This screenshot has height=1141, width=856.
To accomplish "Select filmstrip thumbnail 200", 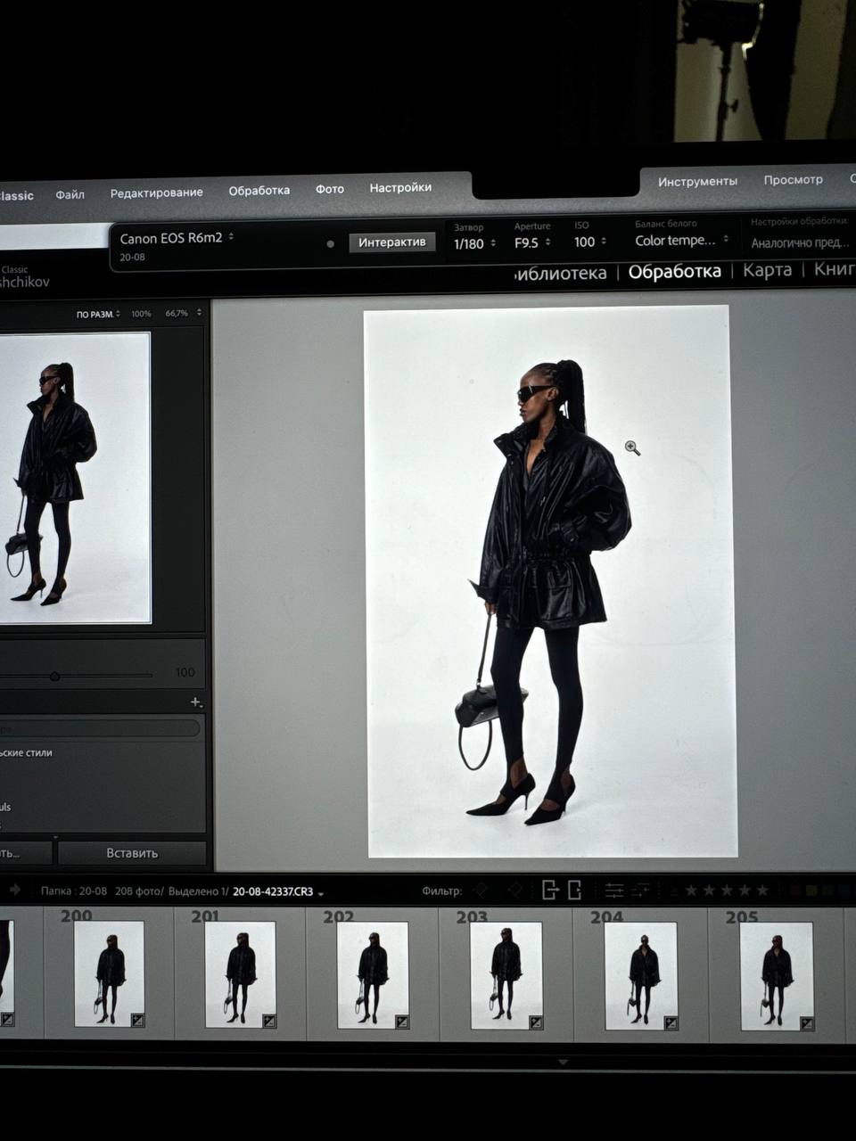I will [110, 974].
